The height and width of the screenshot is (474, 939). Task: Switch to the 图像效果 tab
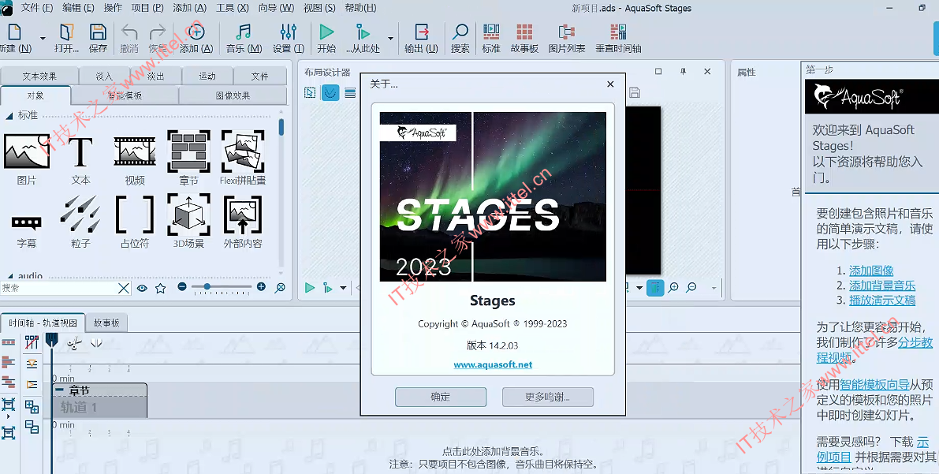pyautogui.click(x=233, y=95)
